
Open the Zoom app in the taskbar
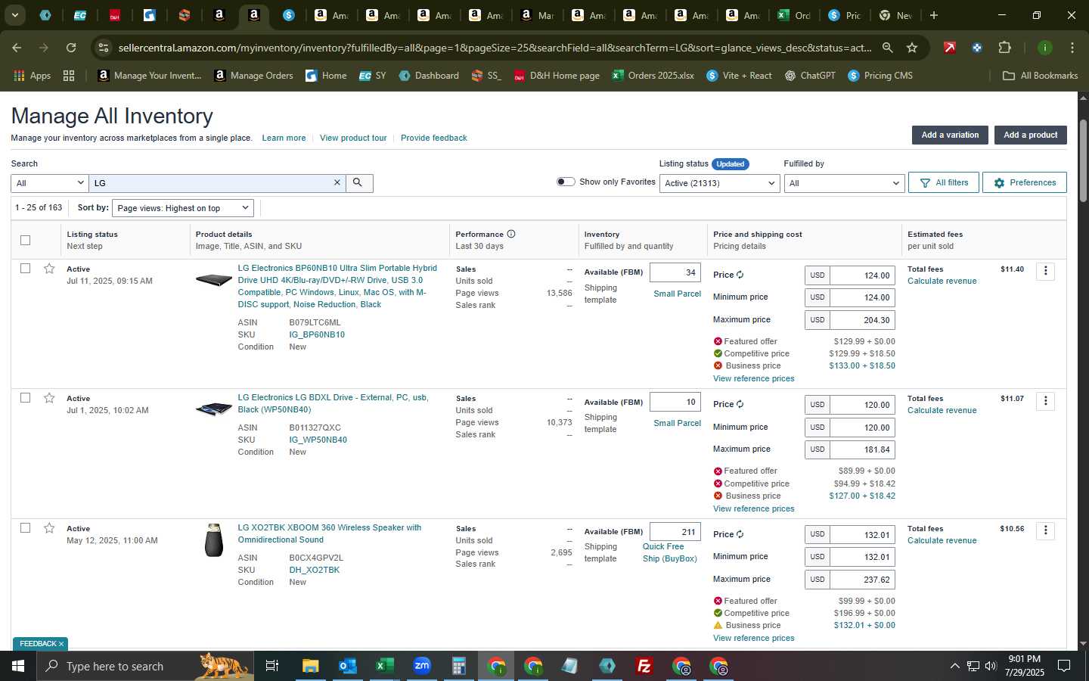click(x=422, y=666)
